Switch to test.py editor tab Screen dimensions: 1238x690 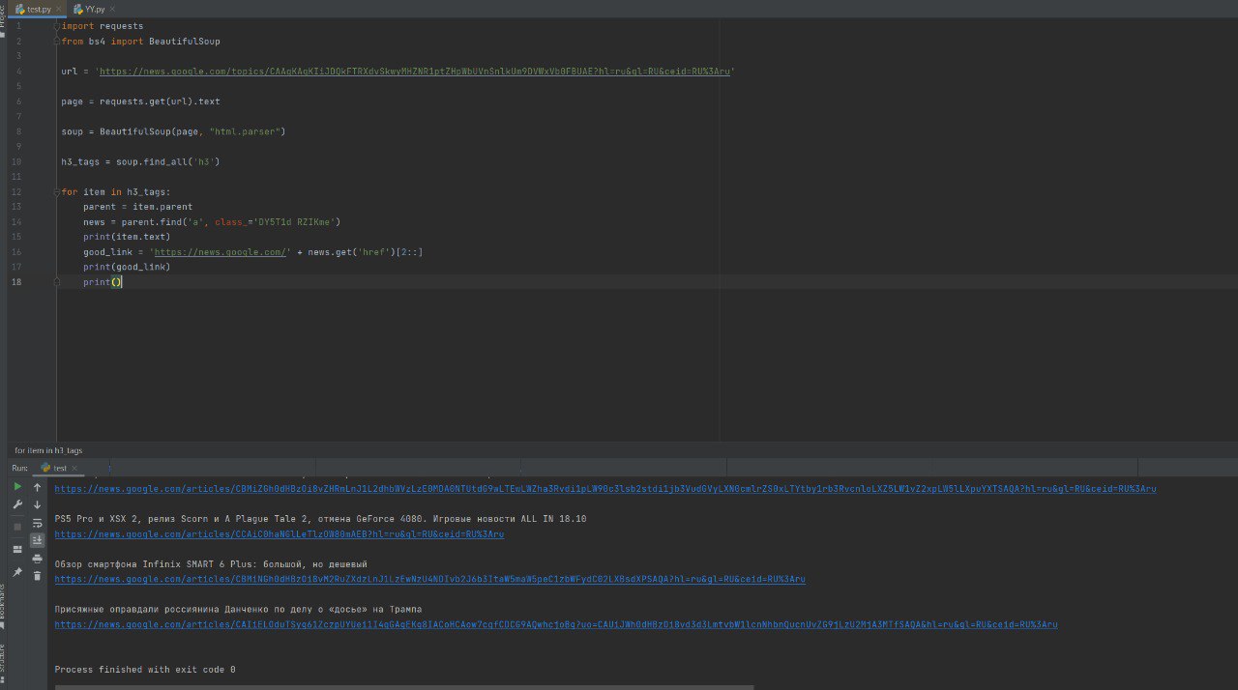coord(36,9)
